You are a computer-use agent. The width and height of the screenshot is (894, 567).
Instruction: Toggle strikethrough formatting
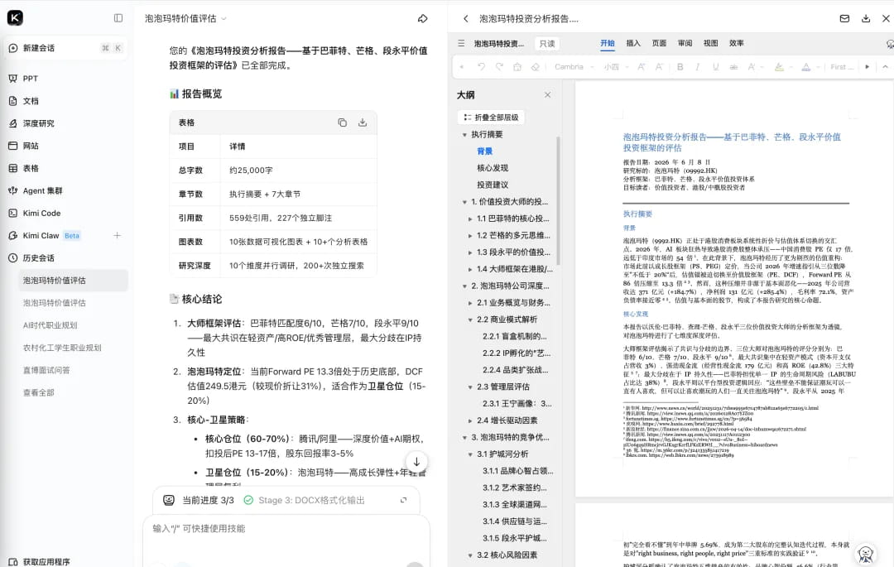[x=733, y=67]
